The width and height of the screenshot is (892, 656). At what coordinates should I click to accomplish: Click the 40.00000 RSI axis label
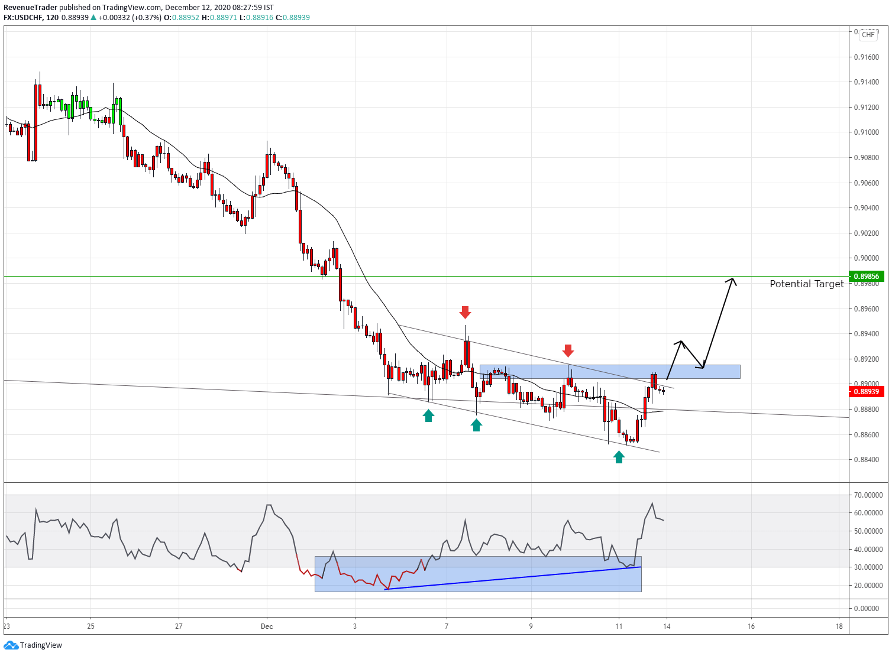[868, 550]
